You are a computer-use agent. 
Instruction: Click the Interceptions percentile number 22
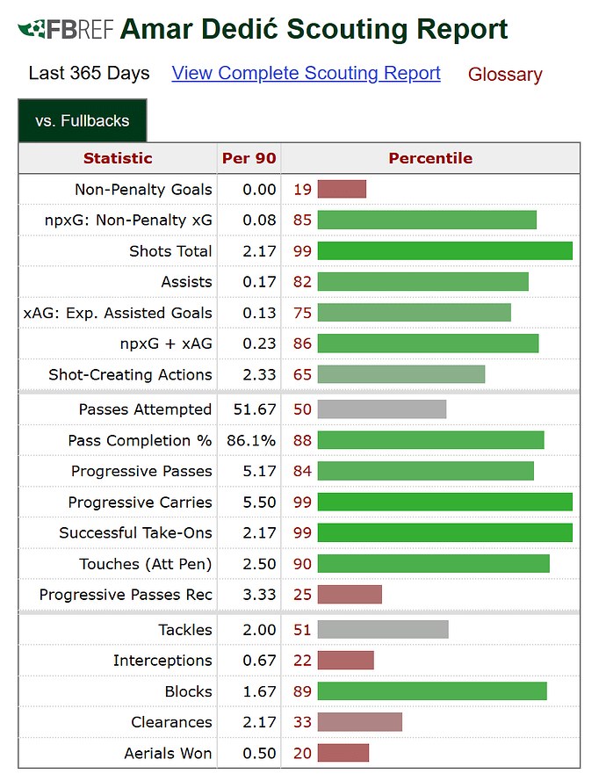pyautogui.click(x=302, y=661)
